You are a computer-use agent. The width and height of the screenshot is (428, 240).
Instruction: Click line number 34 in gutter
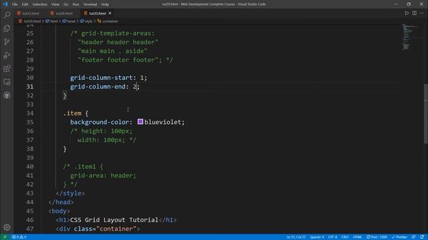[30, 113]
